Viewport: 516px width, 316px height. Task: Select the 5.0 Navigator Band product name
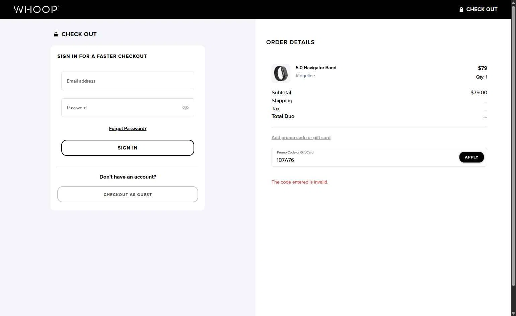click(x=316, y=68)
